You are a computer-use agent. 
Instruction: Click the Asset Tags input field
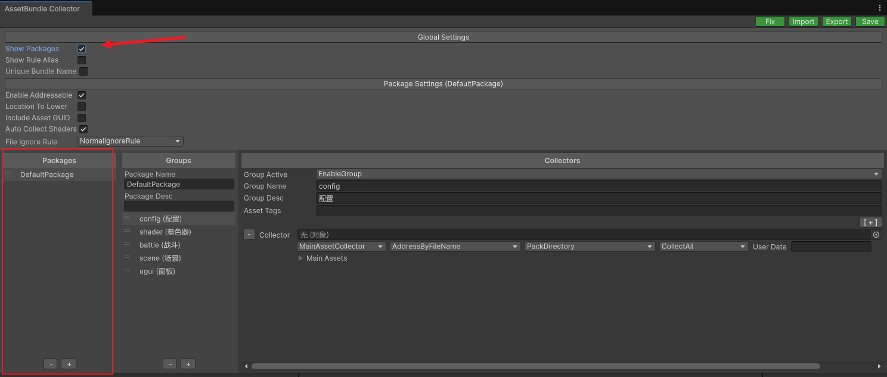(x=598, y=210)
